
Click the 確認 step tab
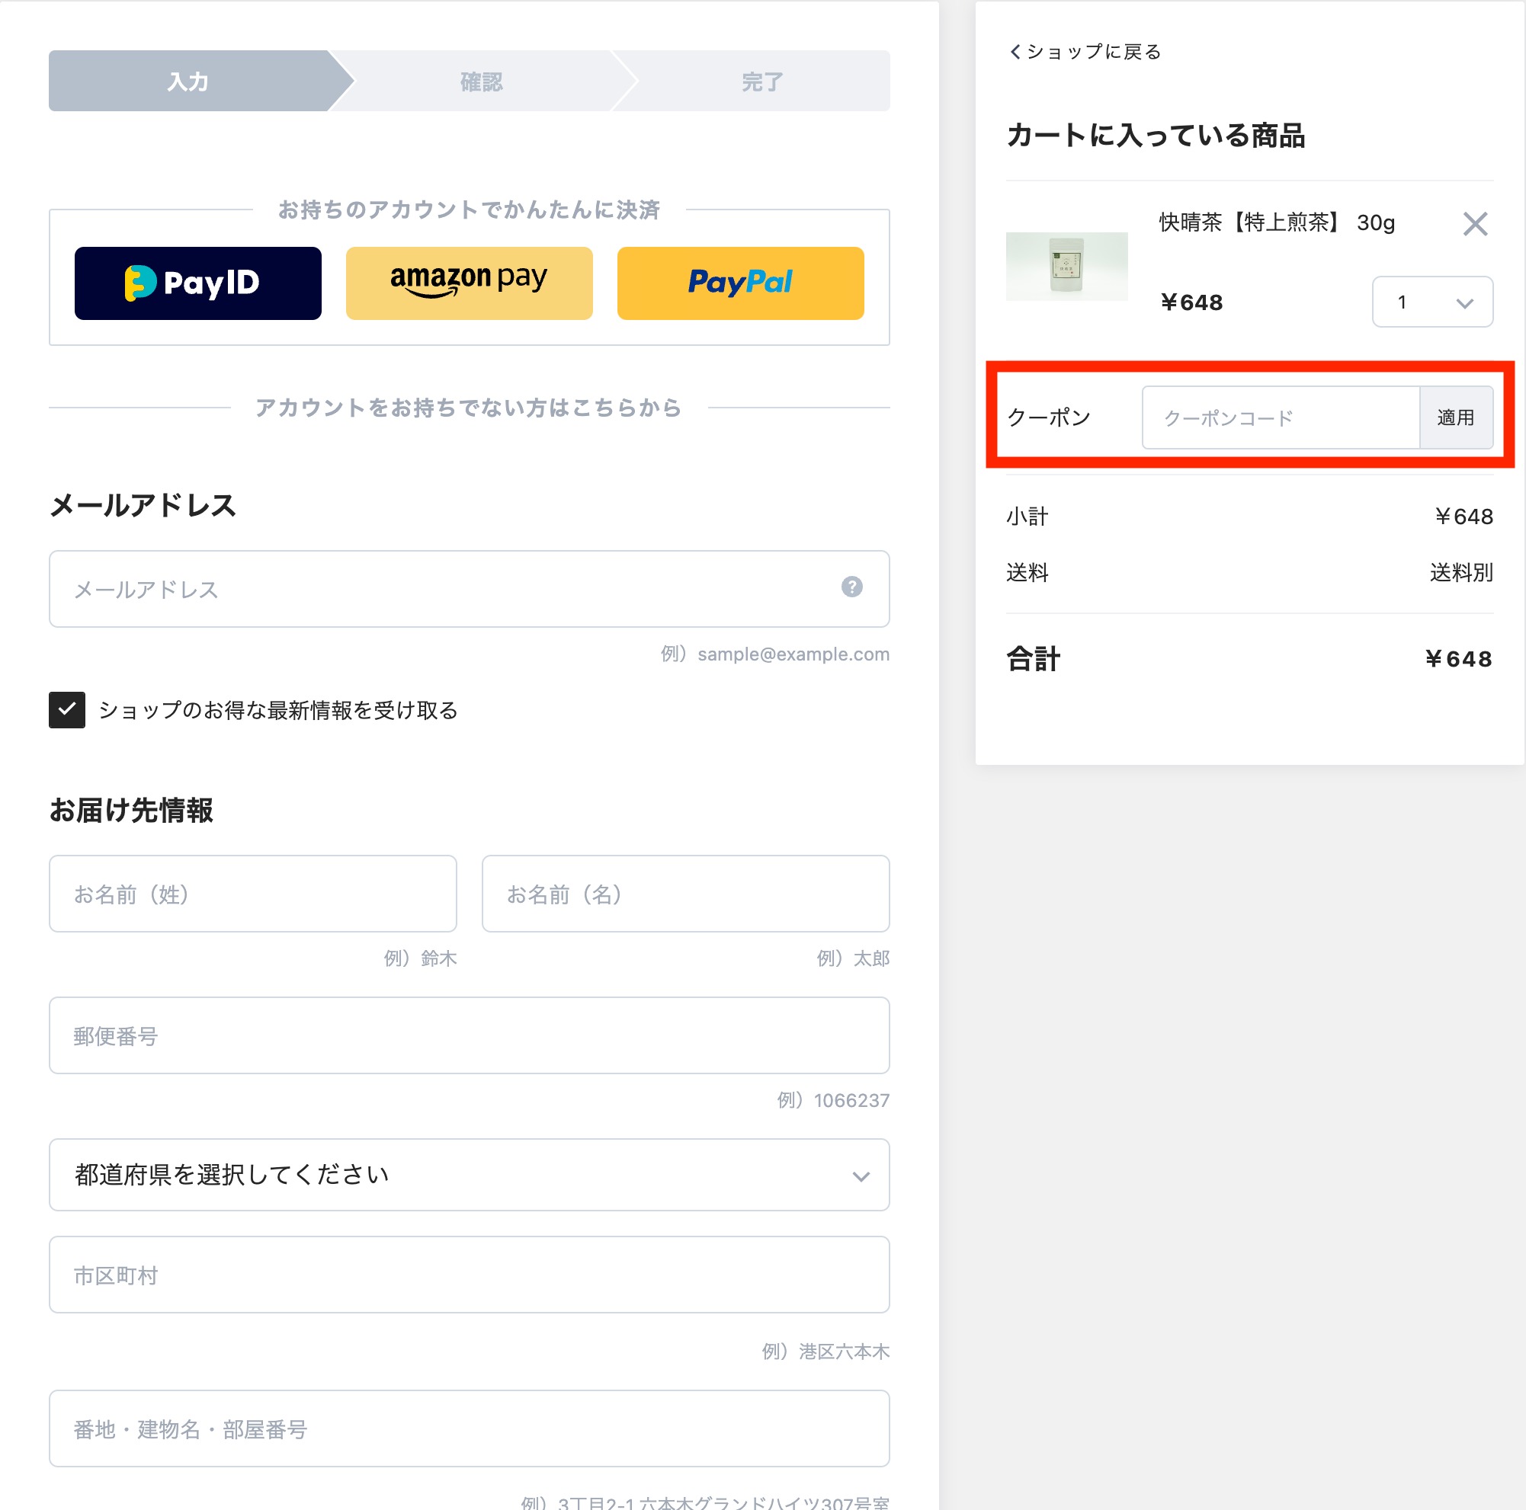(x=481, y=82)
